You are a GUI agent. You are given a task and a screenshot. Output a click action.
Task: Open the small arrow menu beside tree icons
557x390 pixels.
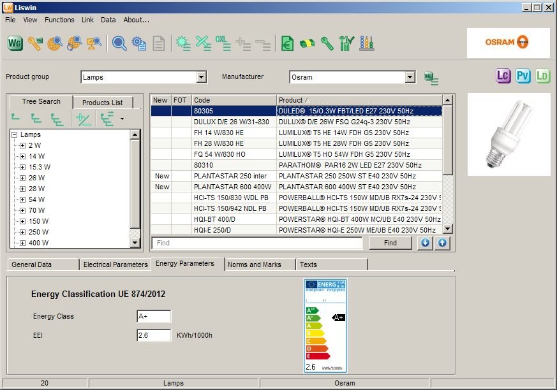(123, 119)
